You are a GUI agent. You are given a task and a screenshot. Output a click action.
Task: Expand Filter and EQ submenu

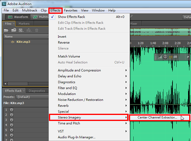point(89,88)
